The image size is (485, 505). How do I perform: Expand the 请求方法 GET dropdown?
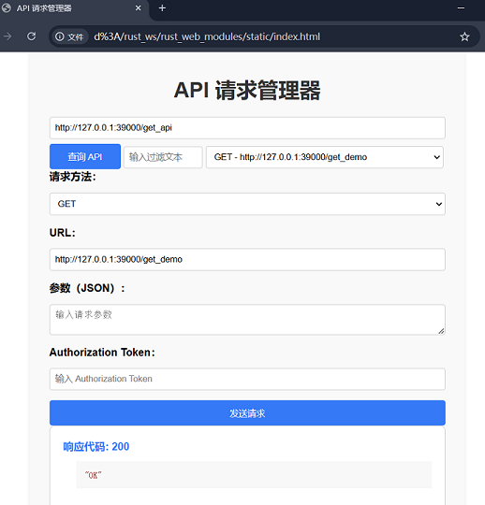coord(247,204)
